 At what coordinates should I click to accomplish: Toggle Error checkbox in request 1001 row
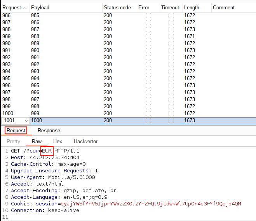coord(148,121)
